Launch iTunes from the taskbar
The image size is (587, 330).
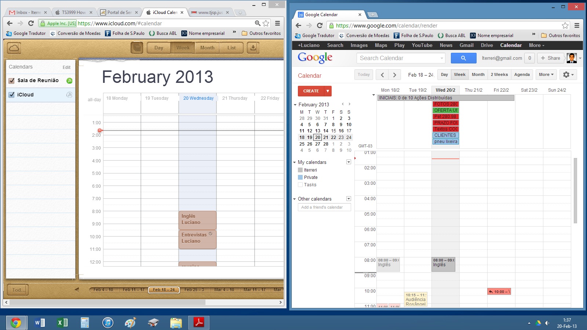(x=108, y=323)
